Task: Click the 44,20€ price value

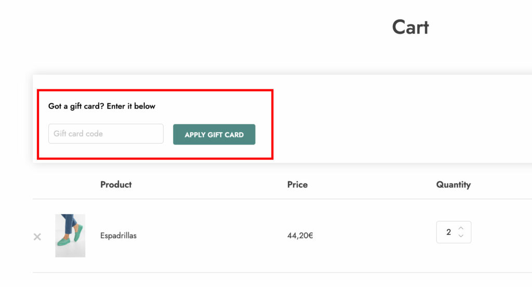Action: [x=300, y=236]
